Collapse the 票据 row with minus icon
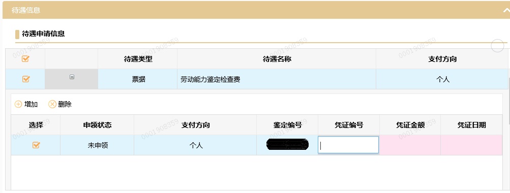Image resolution: width=510 pixels, height=193 pixels. tap(72, 77)
